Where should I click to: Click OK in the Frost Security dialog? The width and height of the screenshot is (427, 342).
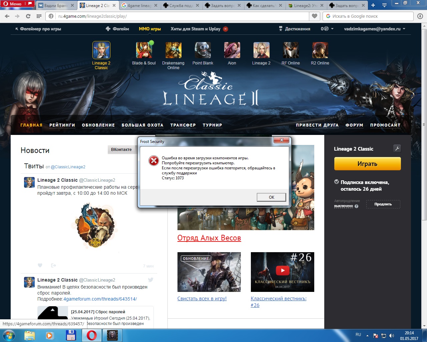[x=272, y=197]
